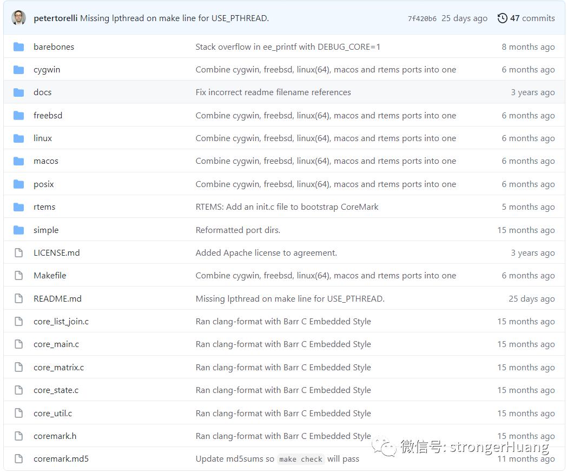
Task: Open the macos folder
Action: click(x=46, y=161)
